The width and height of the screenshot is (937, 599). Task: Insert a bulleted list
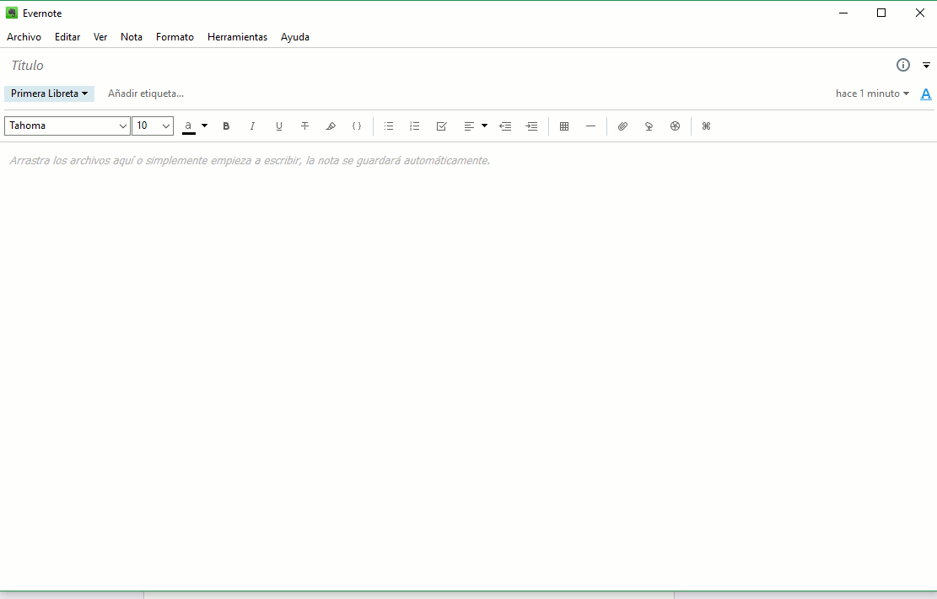(389, 126)
